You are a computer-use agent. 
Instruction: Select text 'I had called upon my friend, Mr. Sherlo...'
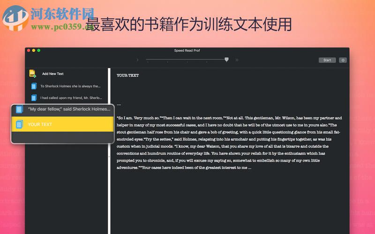(x=71, y=98)
